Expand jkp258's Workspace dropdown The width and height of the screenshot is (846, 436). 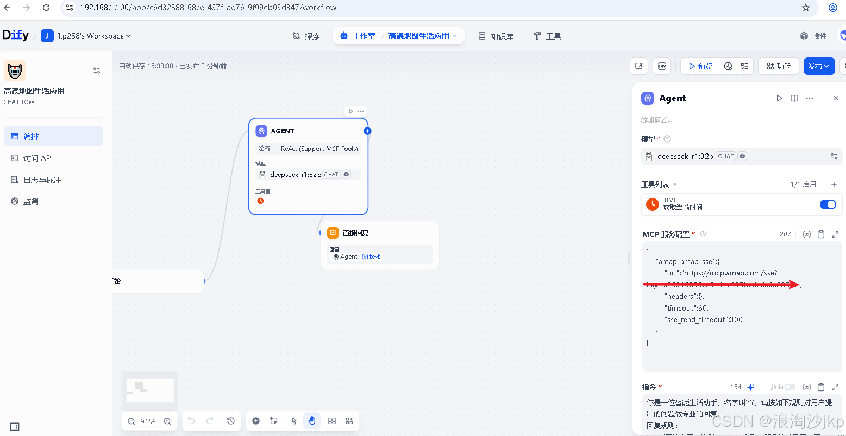pos(86,36)
